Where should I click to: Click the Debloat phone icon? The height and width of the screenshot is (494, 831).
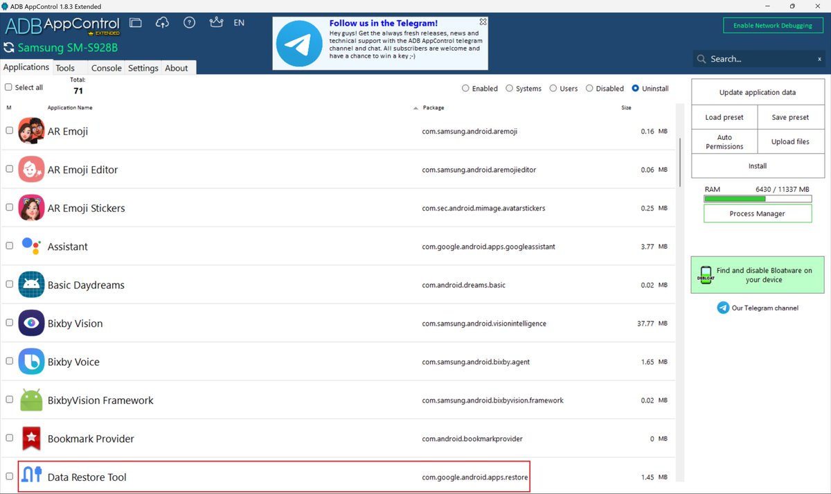point(705,275)
